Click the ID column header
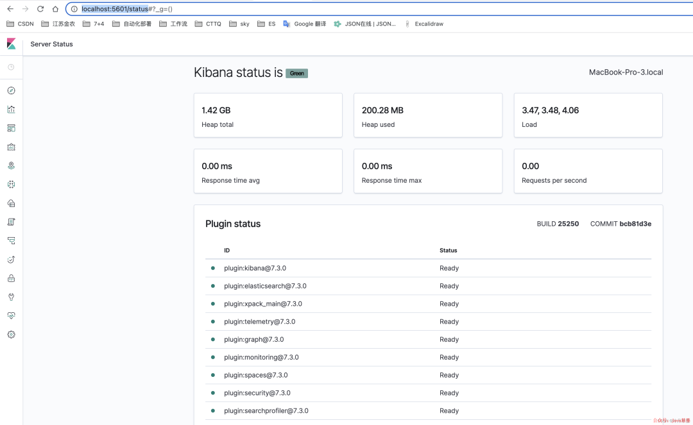The image size is (693, 425). tap(227, 250)
